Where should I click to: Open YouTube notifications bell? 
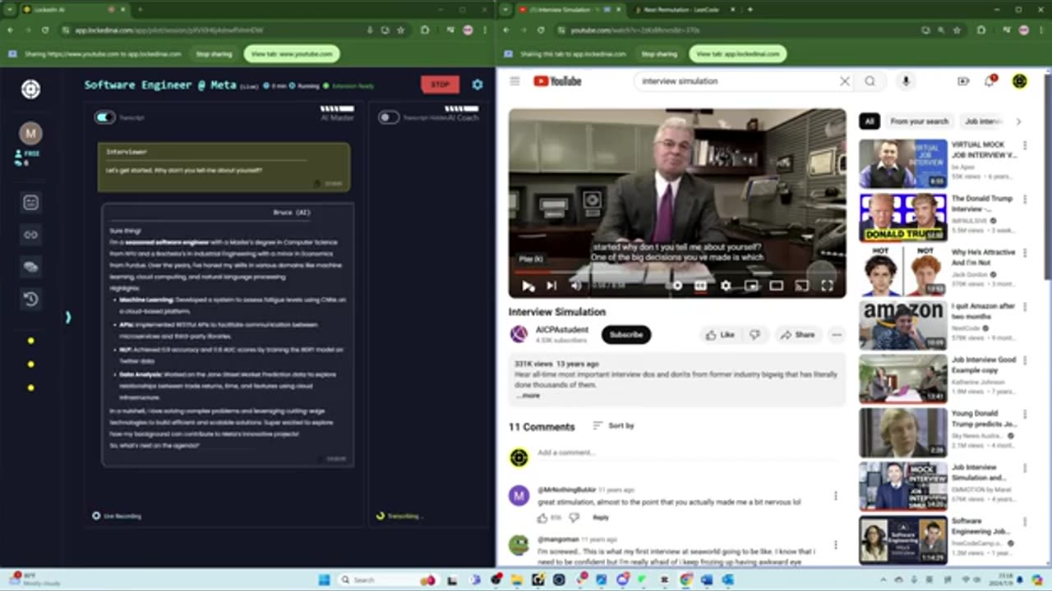(990, 81)
